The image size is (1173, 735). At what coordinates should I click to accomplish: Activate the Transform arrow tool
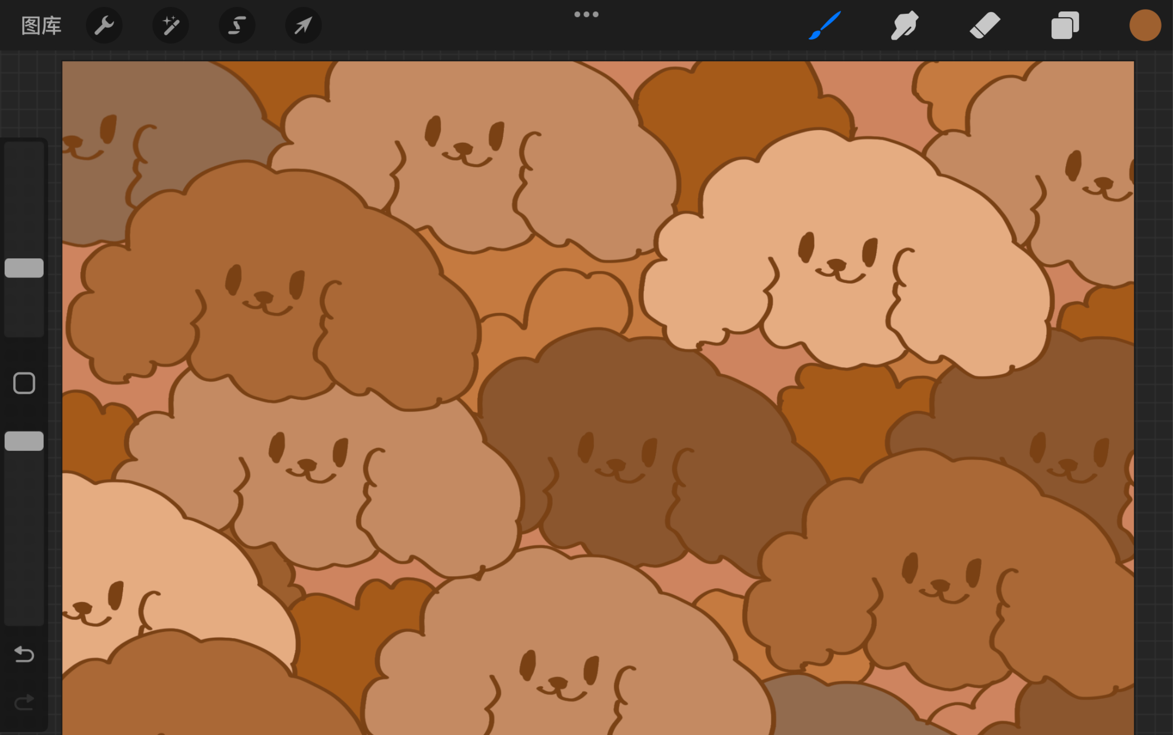[303, 25]
